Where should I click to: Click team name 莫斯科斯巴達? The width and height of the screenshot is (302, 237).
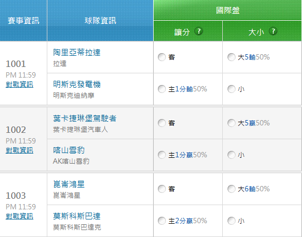pos(77,216)
